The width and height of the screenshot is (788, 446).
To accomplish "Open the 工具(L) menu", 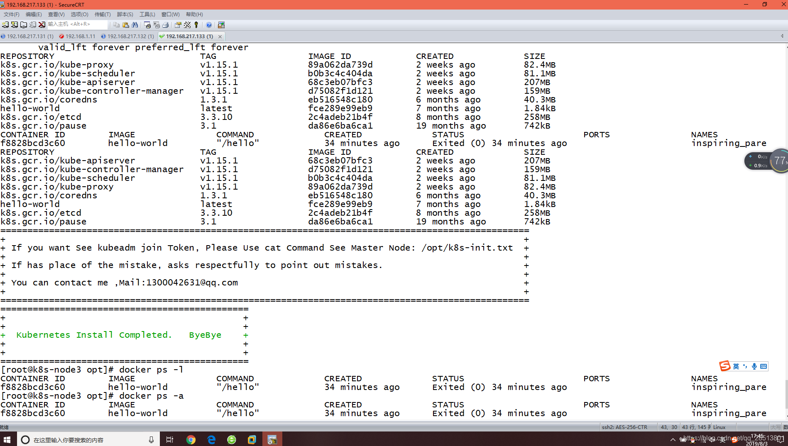I will click(147, 15).
